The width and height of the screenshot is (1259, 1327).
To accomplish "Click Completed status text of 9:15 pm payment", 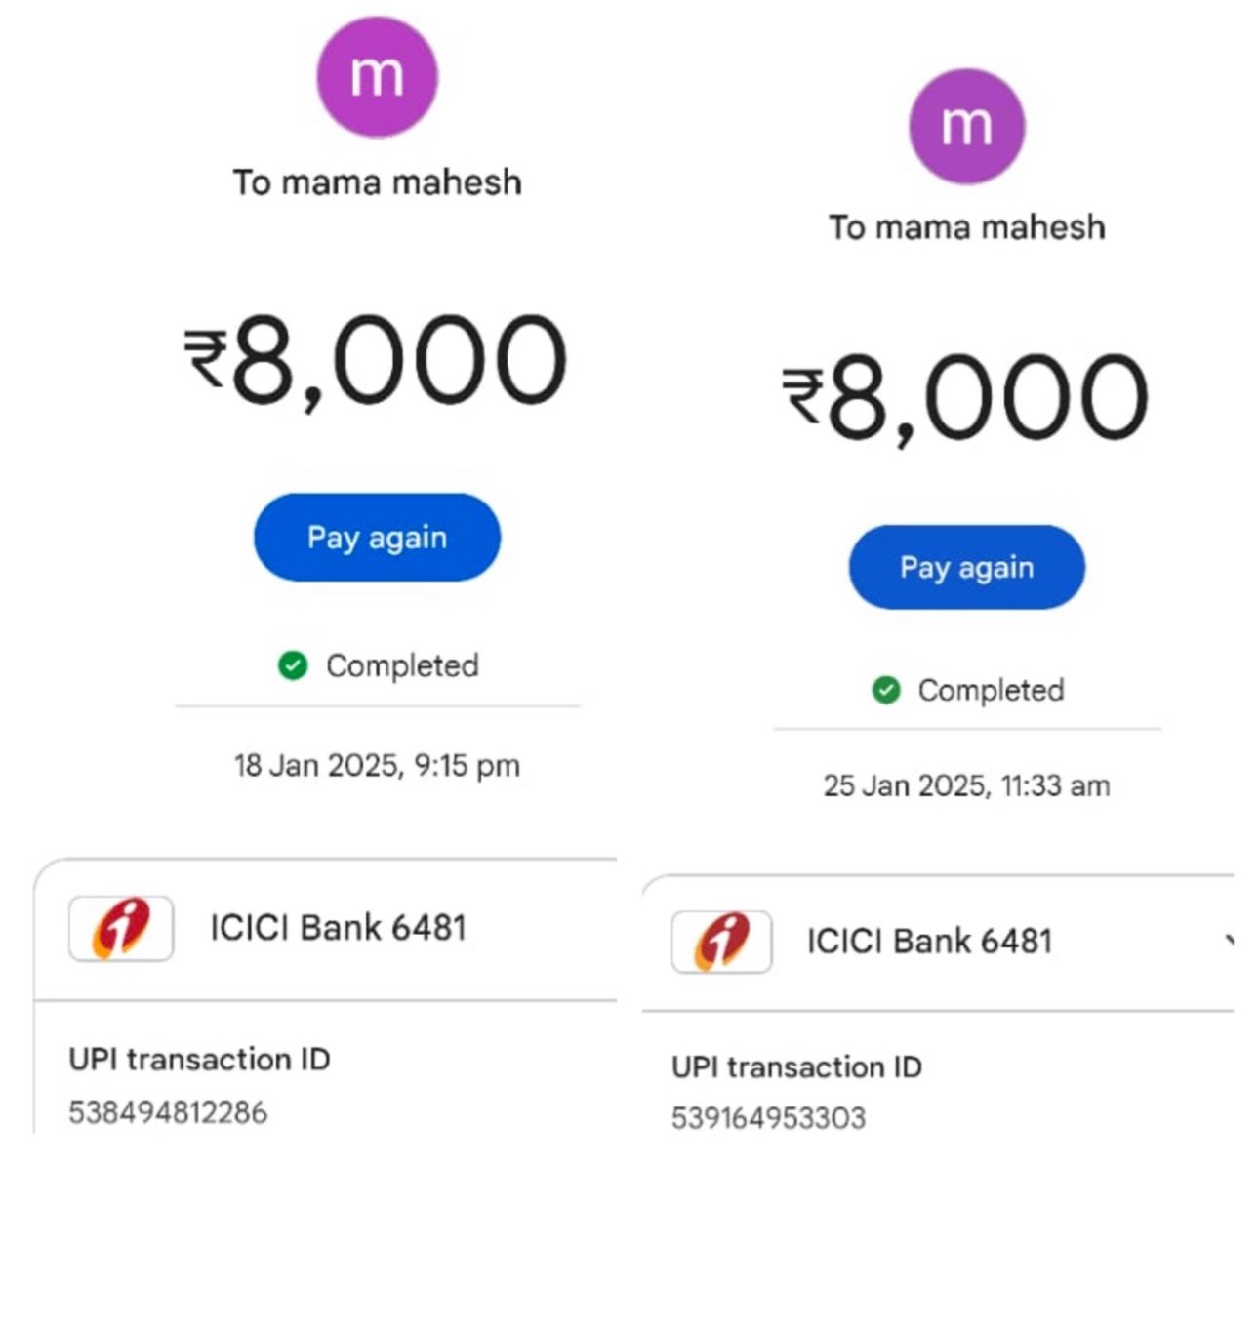I will point(402,666).
